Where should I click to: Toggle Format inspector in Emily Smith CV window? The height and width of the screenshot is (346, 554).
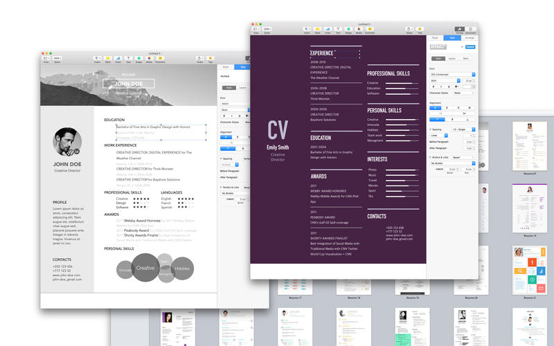coord(459,29)
